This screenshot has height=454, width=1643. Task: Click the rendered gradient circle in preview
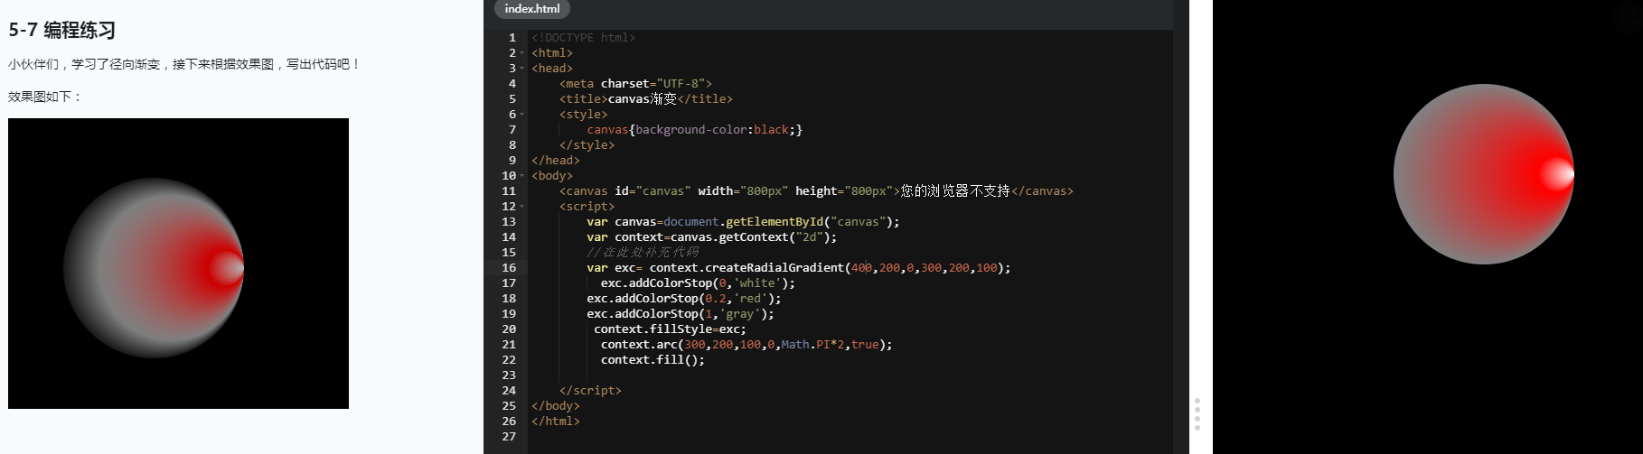point(1484,174)
